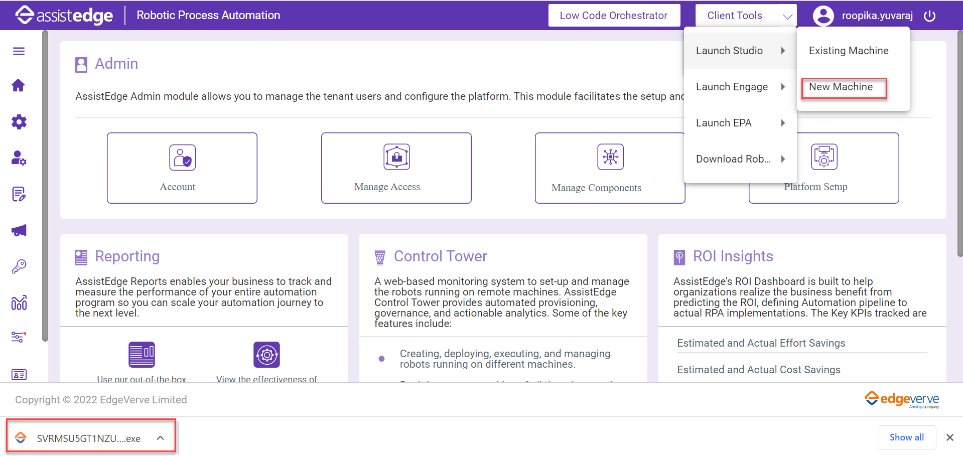Click Show all downloads button
Screen dimensions: 963x456
coord(907,437)
